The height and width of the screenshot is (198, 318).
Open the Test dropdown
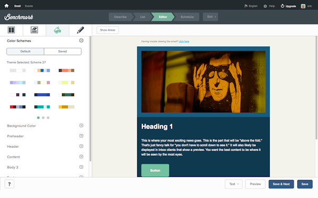[x=234, y=184]
